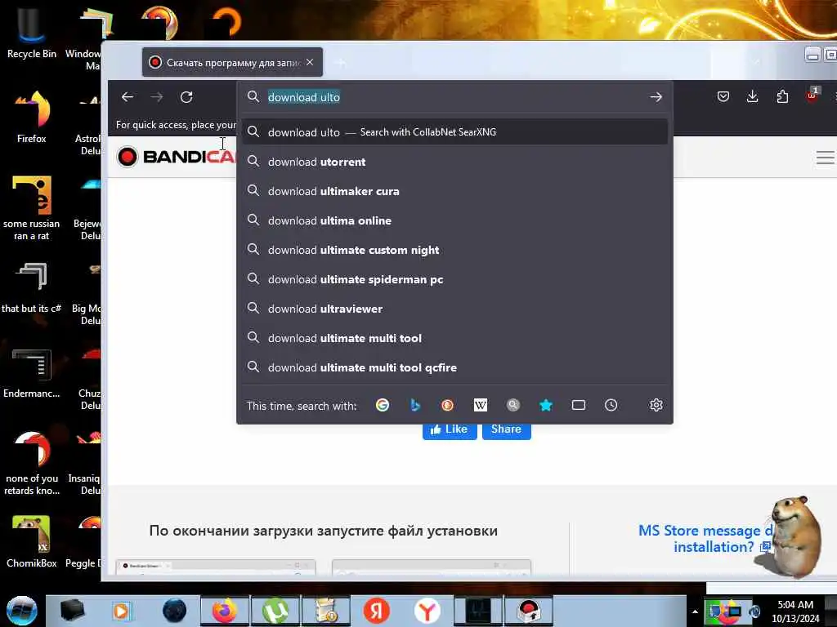Choose 'download ultraviewer' suggestion

(x=454, y=308)
